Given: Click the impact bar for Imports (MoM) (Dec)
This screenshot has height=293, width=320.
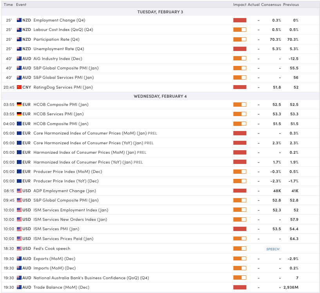Looking at the screenshot, I should point(240,268).
